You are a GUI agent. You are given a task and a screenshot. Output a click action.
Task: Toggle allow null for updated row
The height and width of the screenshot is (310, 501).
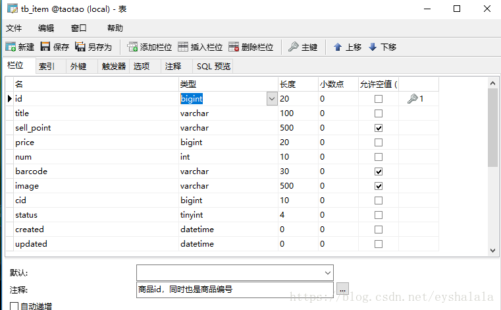pos(379,244)
